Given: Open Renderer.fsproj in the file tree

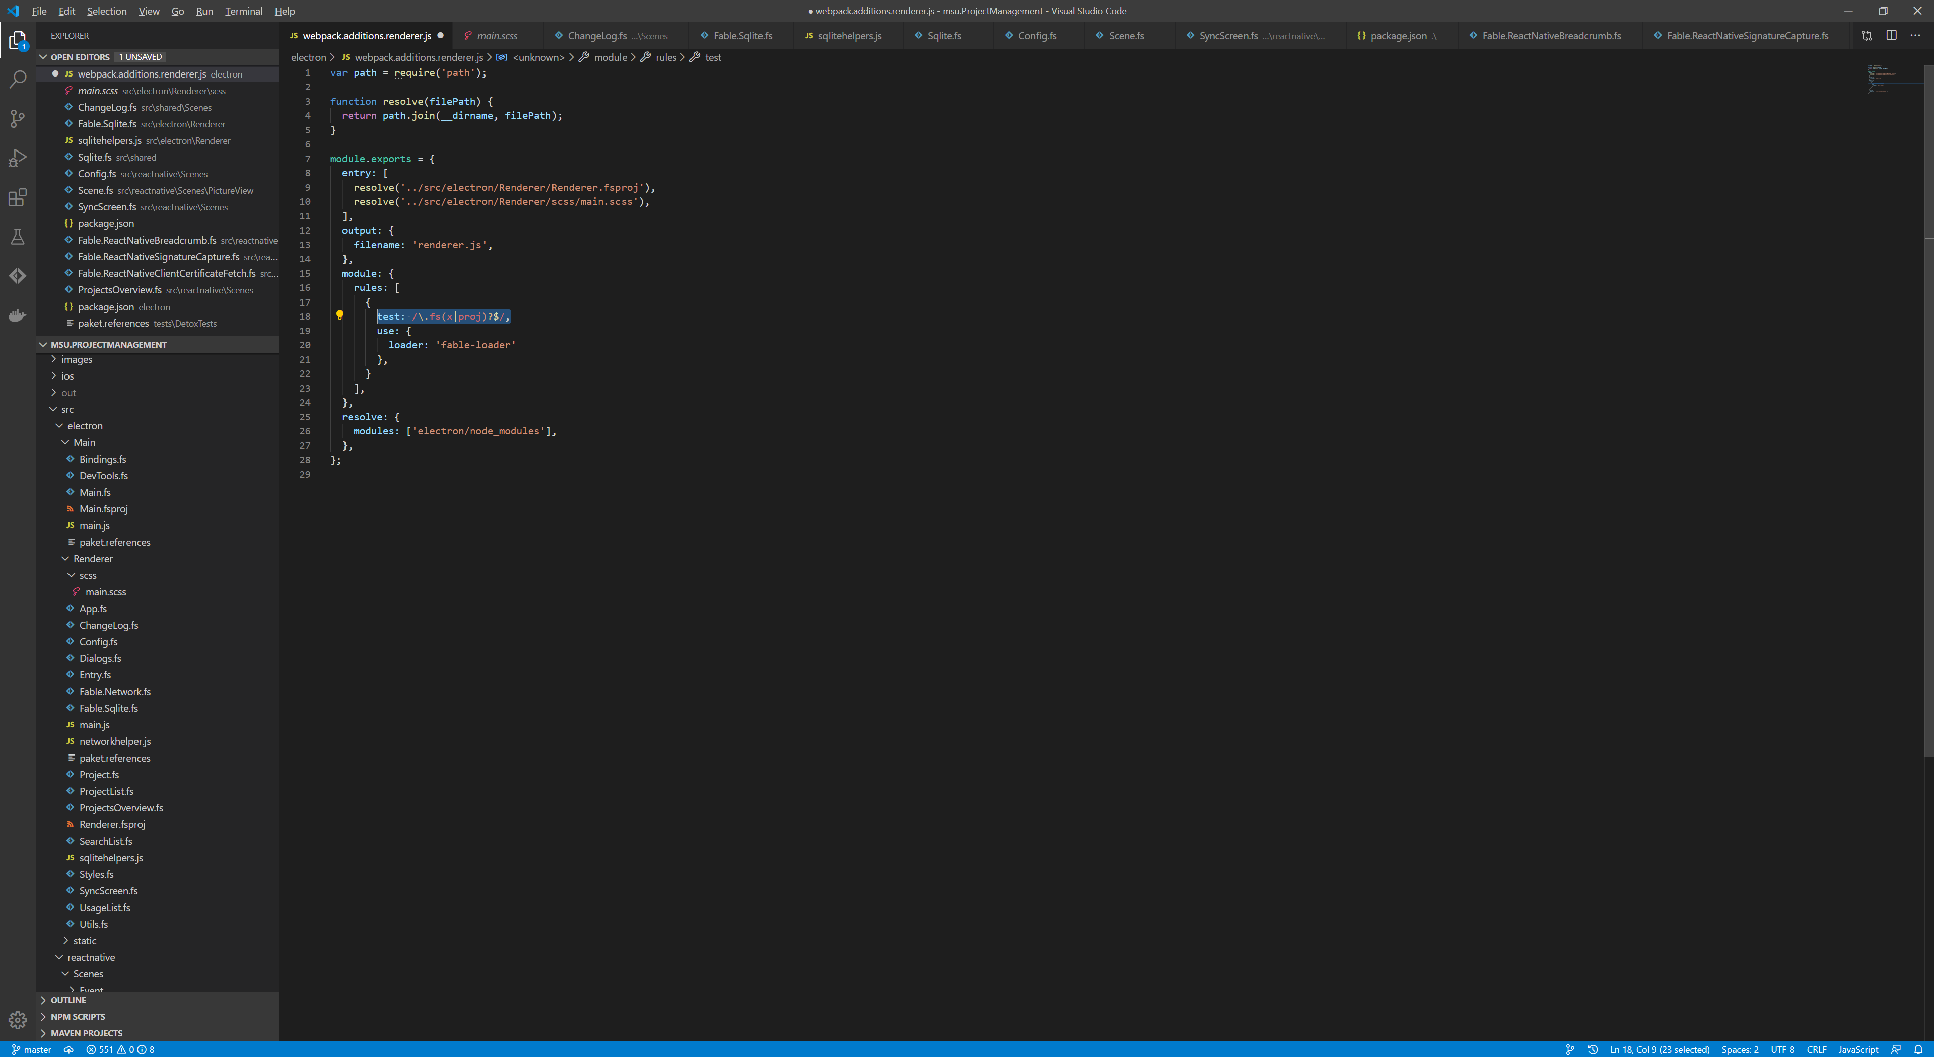Looking at the screenshot, I should coord(112,824).
